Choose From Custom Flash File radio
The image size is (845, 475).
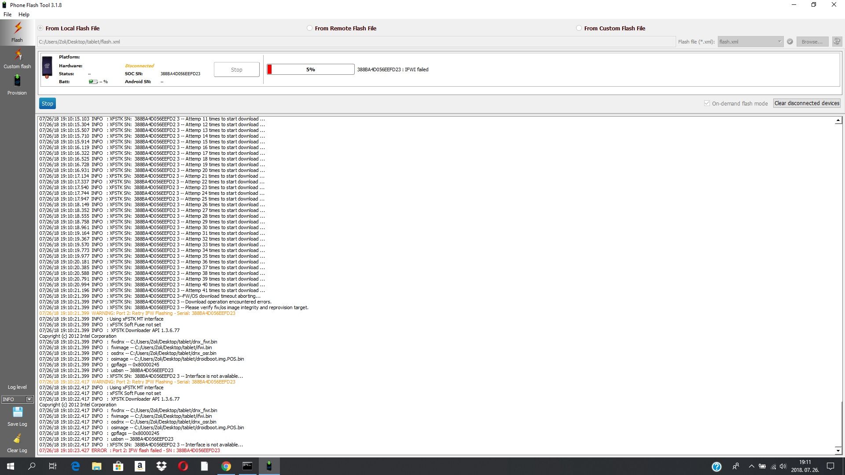579,28
